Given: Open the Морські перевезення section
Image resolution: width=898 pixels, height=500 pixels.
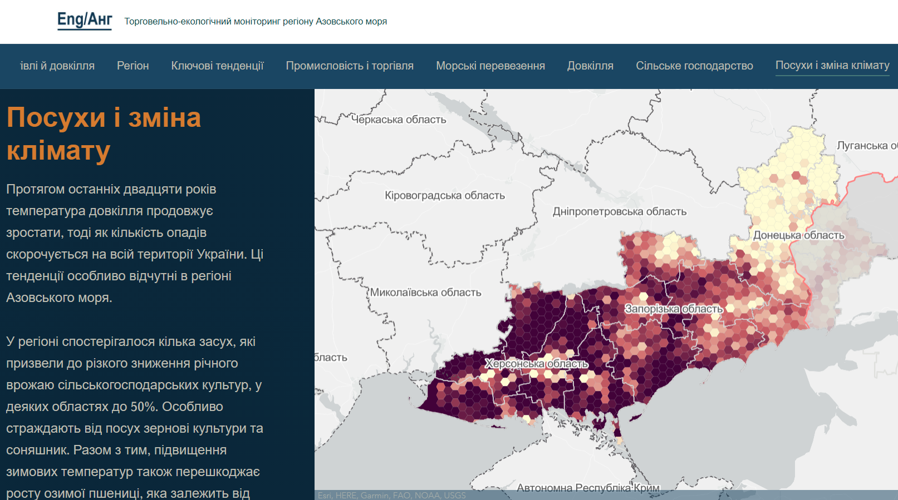Looking at the screenshot, I should point(490,66).
